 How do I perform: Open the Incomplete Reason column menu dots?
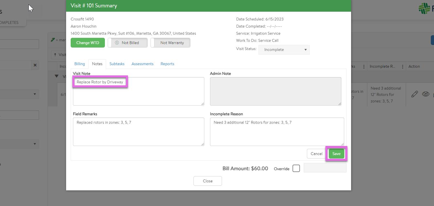(402, 67)
